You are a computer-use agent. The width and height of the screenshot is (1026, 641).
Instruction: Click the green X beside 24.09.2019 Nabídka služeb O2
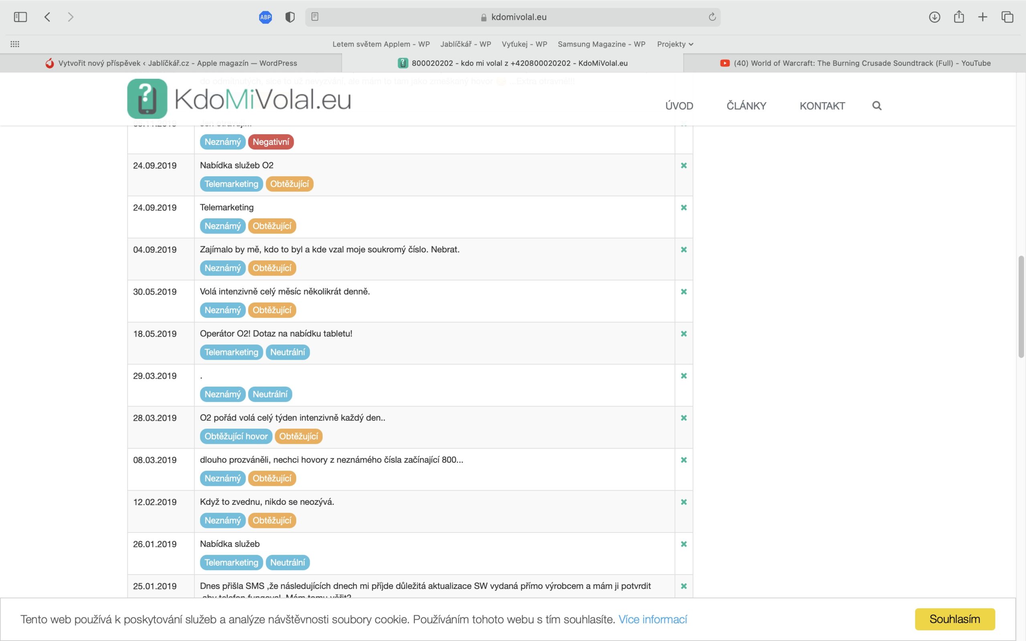point(683,165)
